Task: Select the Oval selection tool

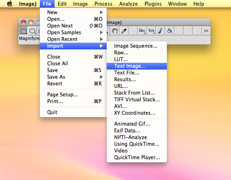Action: [33, 31]
